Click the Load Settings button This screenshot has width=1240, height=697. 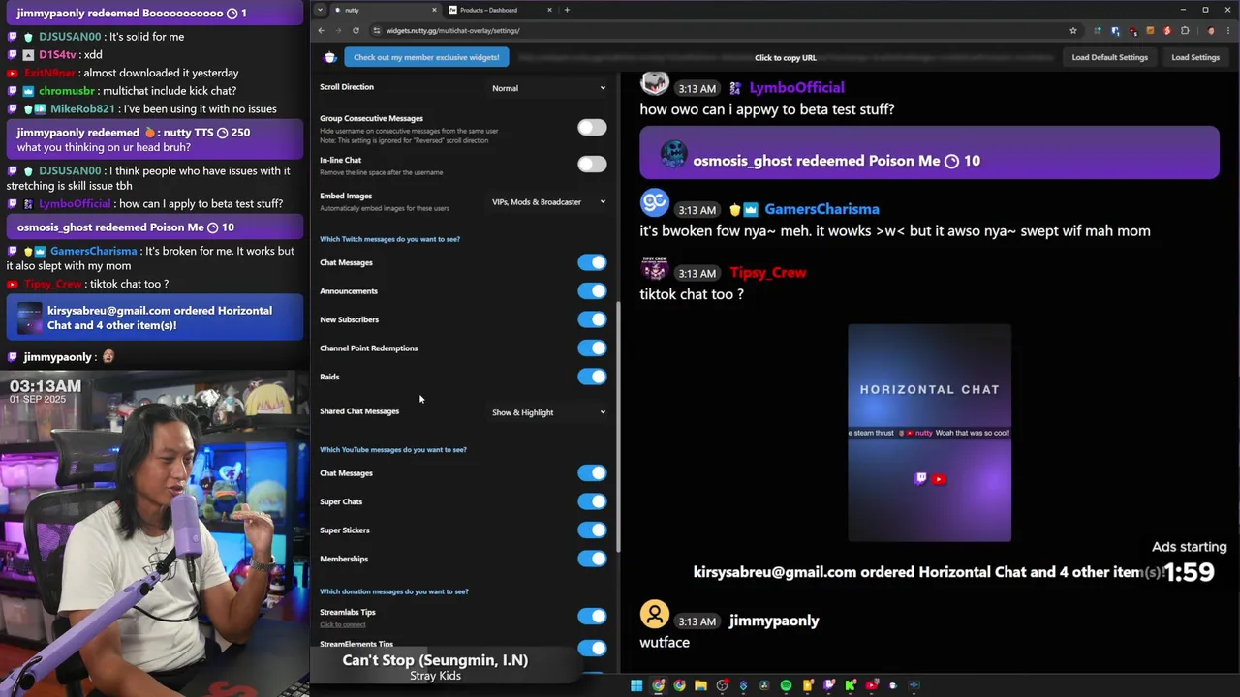[1195, 57]
